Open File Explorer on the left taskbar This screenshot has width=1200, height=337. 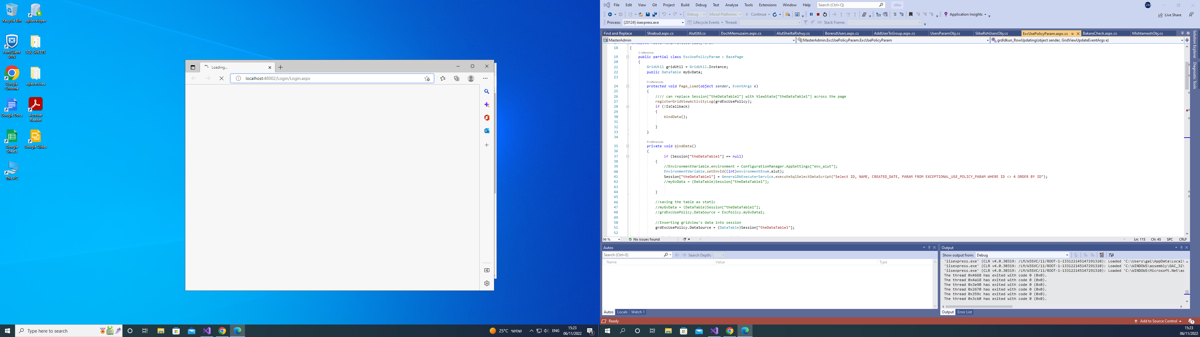pyautogui.click(x=161, y=331)
